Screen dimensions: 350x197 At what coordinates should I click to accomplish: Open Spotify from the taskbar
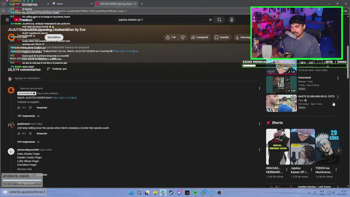tap(195, 193)
